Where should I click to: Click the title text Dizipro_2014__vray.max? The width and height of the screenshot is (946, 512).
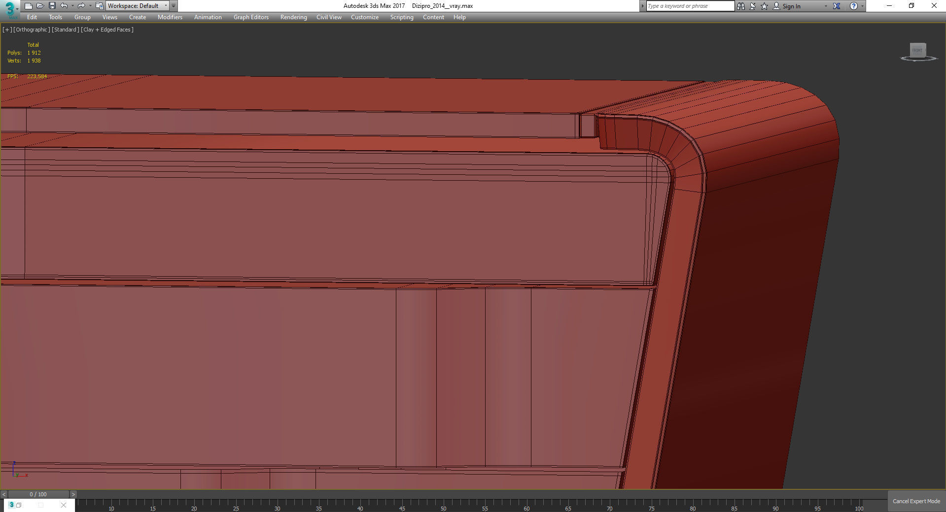tap(442, 6)
